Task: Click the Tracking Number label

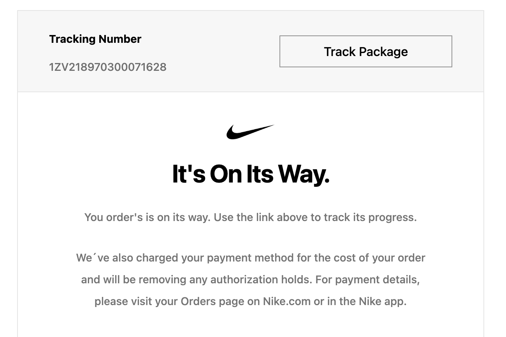Action: tap(95, 39)
